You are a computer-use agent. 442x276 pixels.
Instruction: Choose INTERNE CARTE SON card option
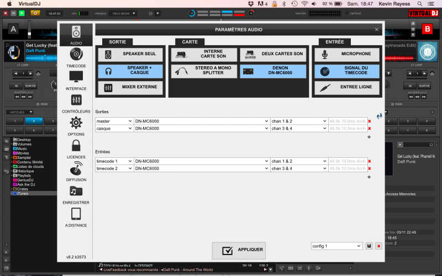click(x=204, y=54)
